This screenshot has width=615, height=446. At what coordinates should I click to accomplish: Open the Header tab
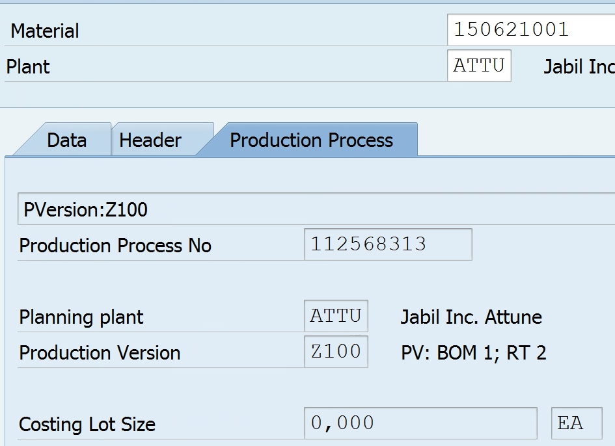(150, 140)
